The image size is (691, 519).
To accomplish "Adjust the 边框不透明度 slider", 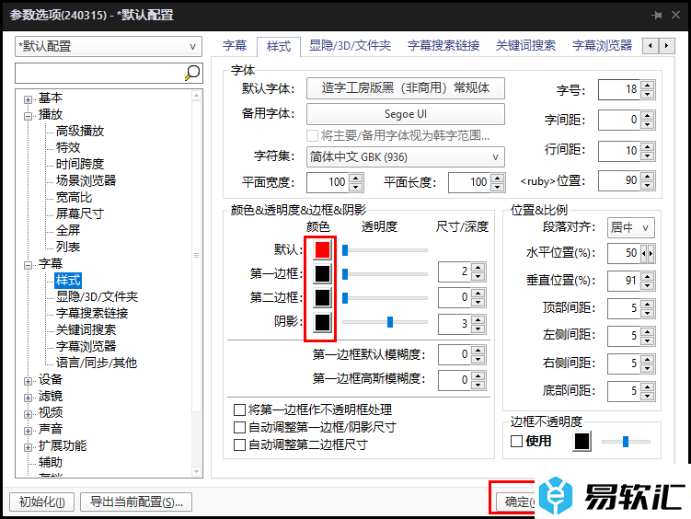I will [626, 442].
